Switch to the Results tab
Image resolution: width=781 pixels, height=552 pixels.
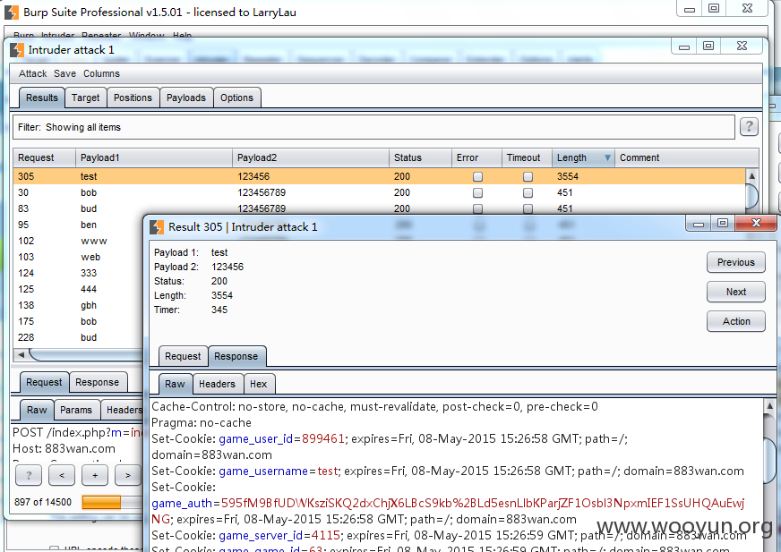42,98
